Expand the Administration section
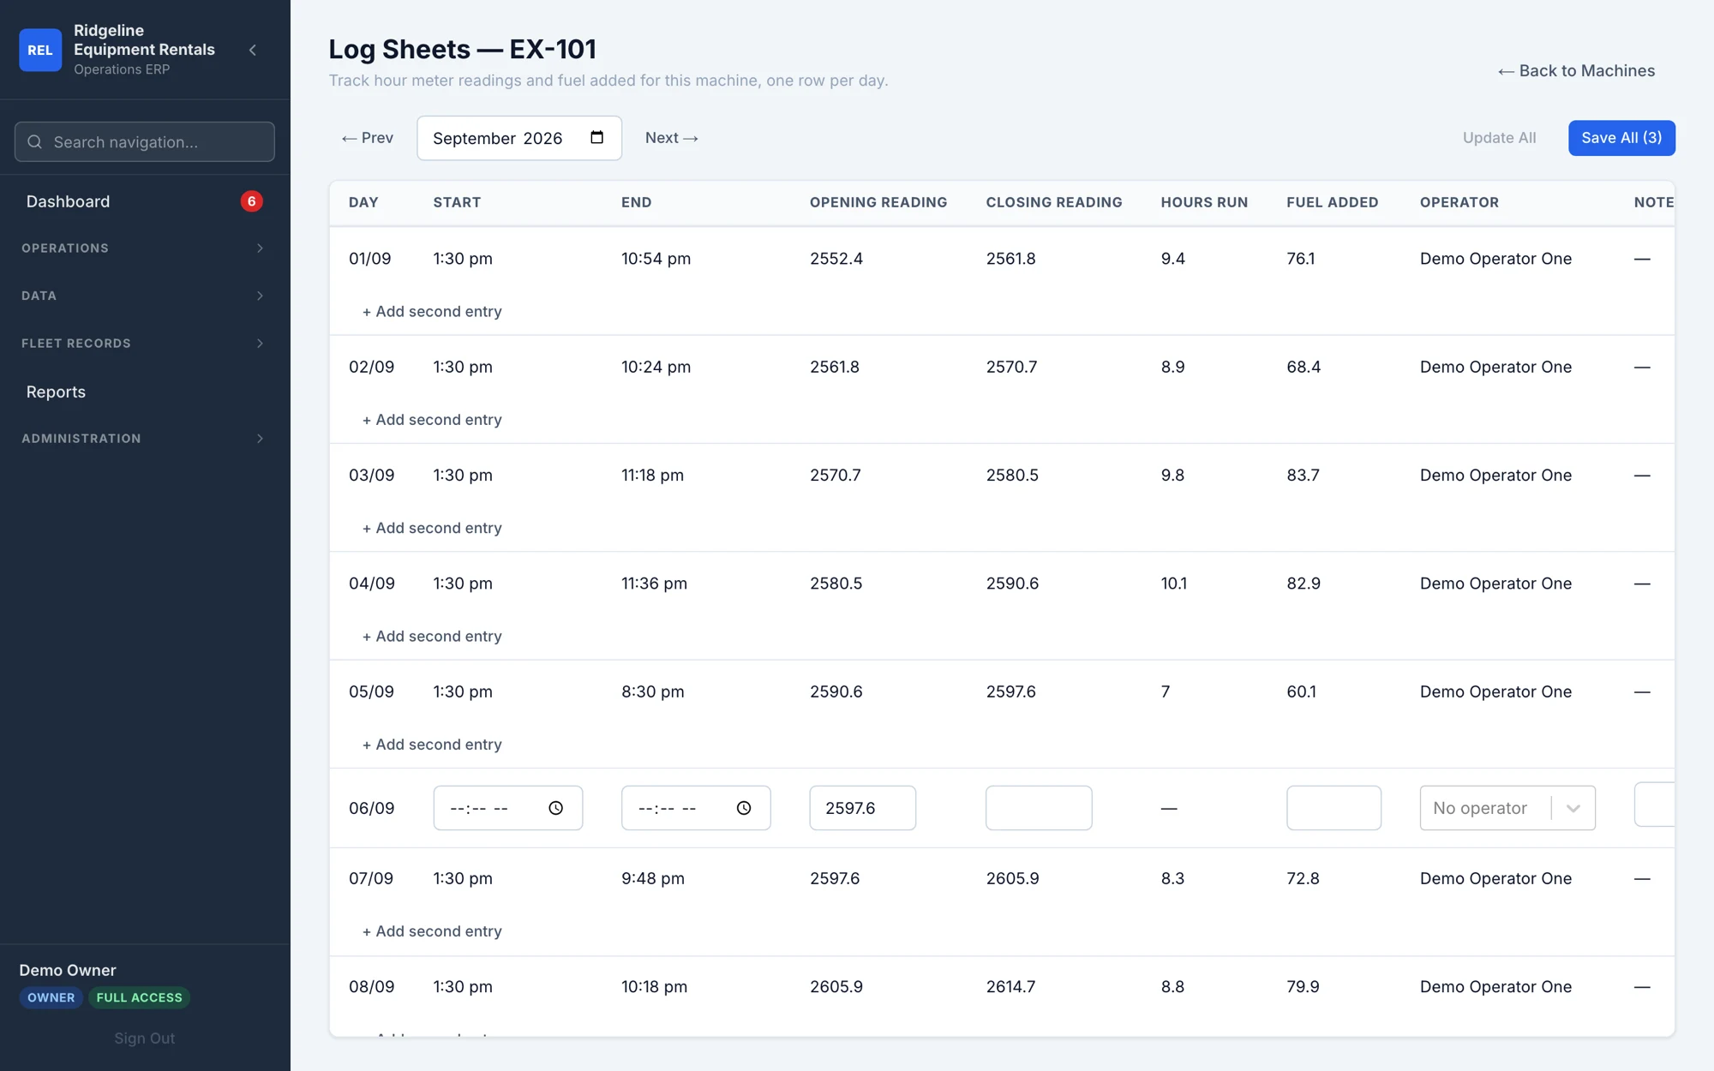This screenshot has height=1071, width=1714. 144,439
